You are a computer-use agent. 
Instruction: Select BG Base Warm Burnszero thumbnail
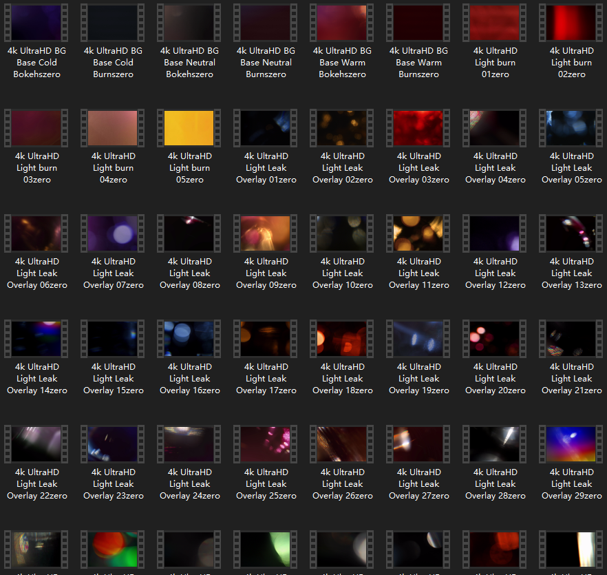(418, 23)
